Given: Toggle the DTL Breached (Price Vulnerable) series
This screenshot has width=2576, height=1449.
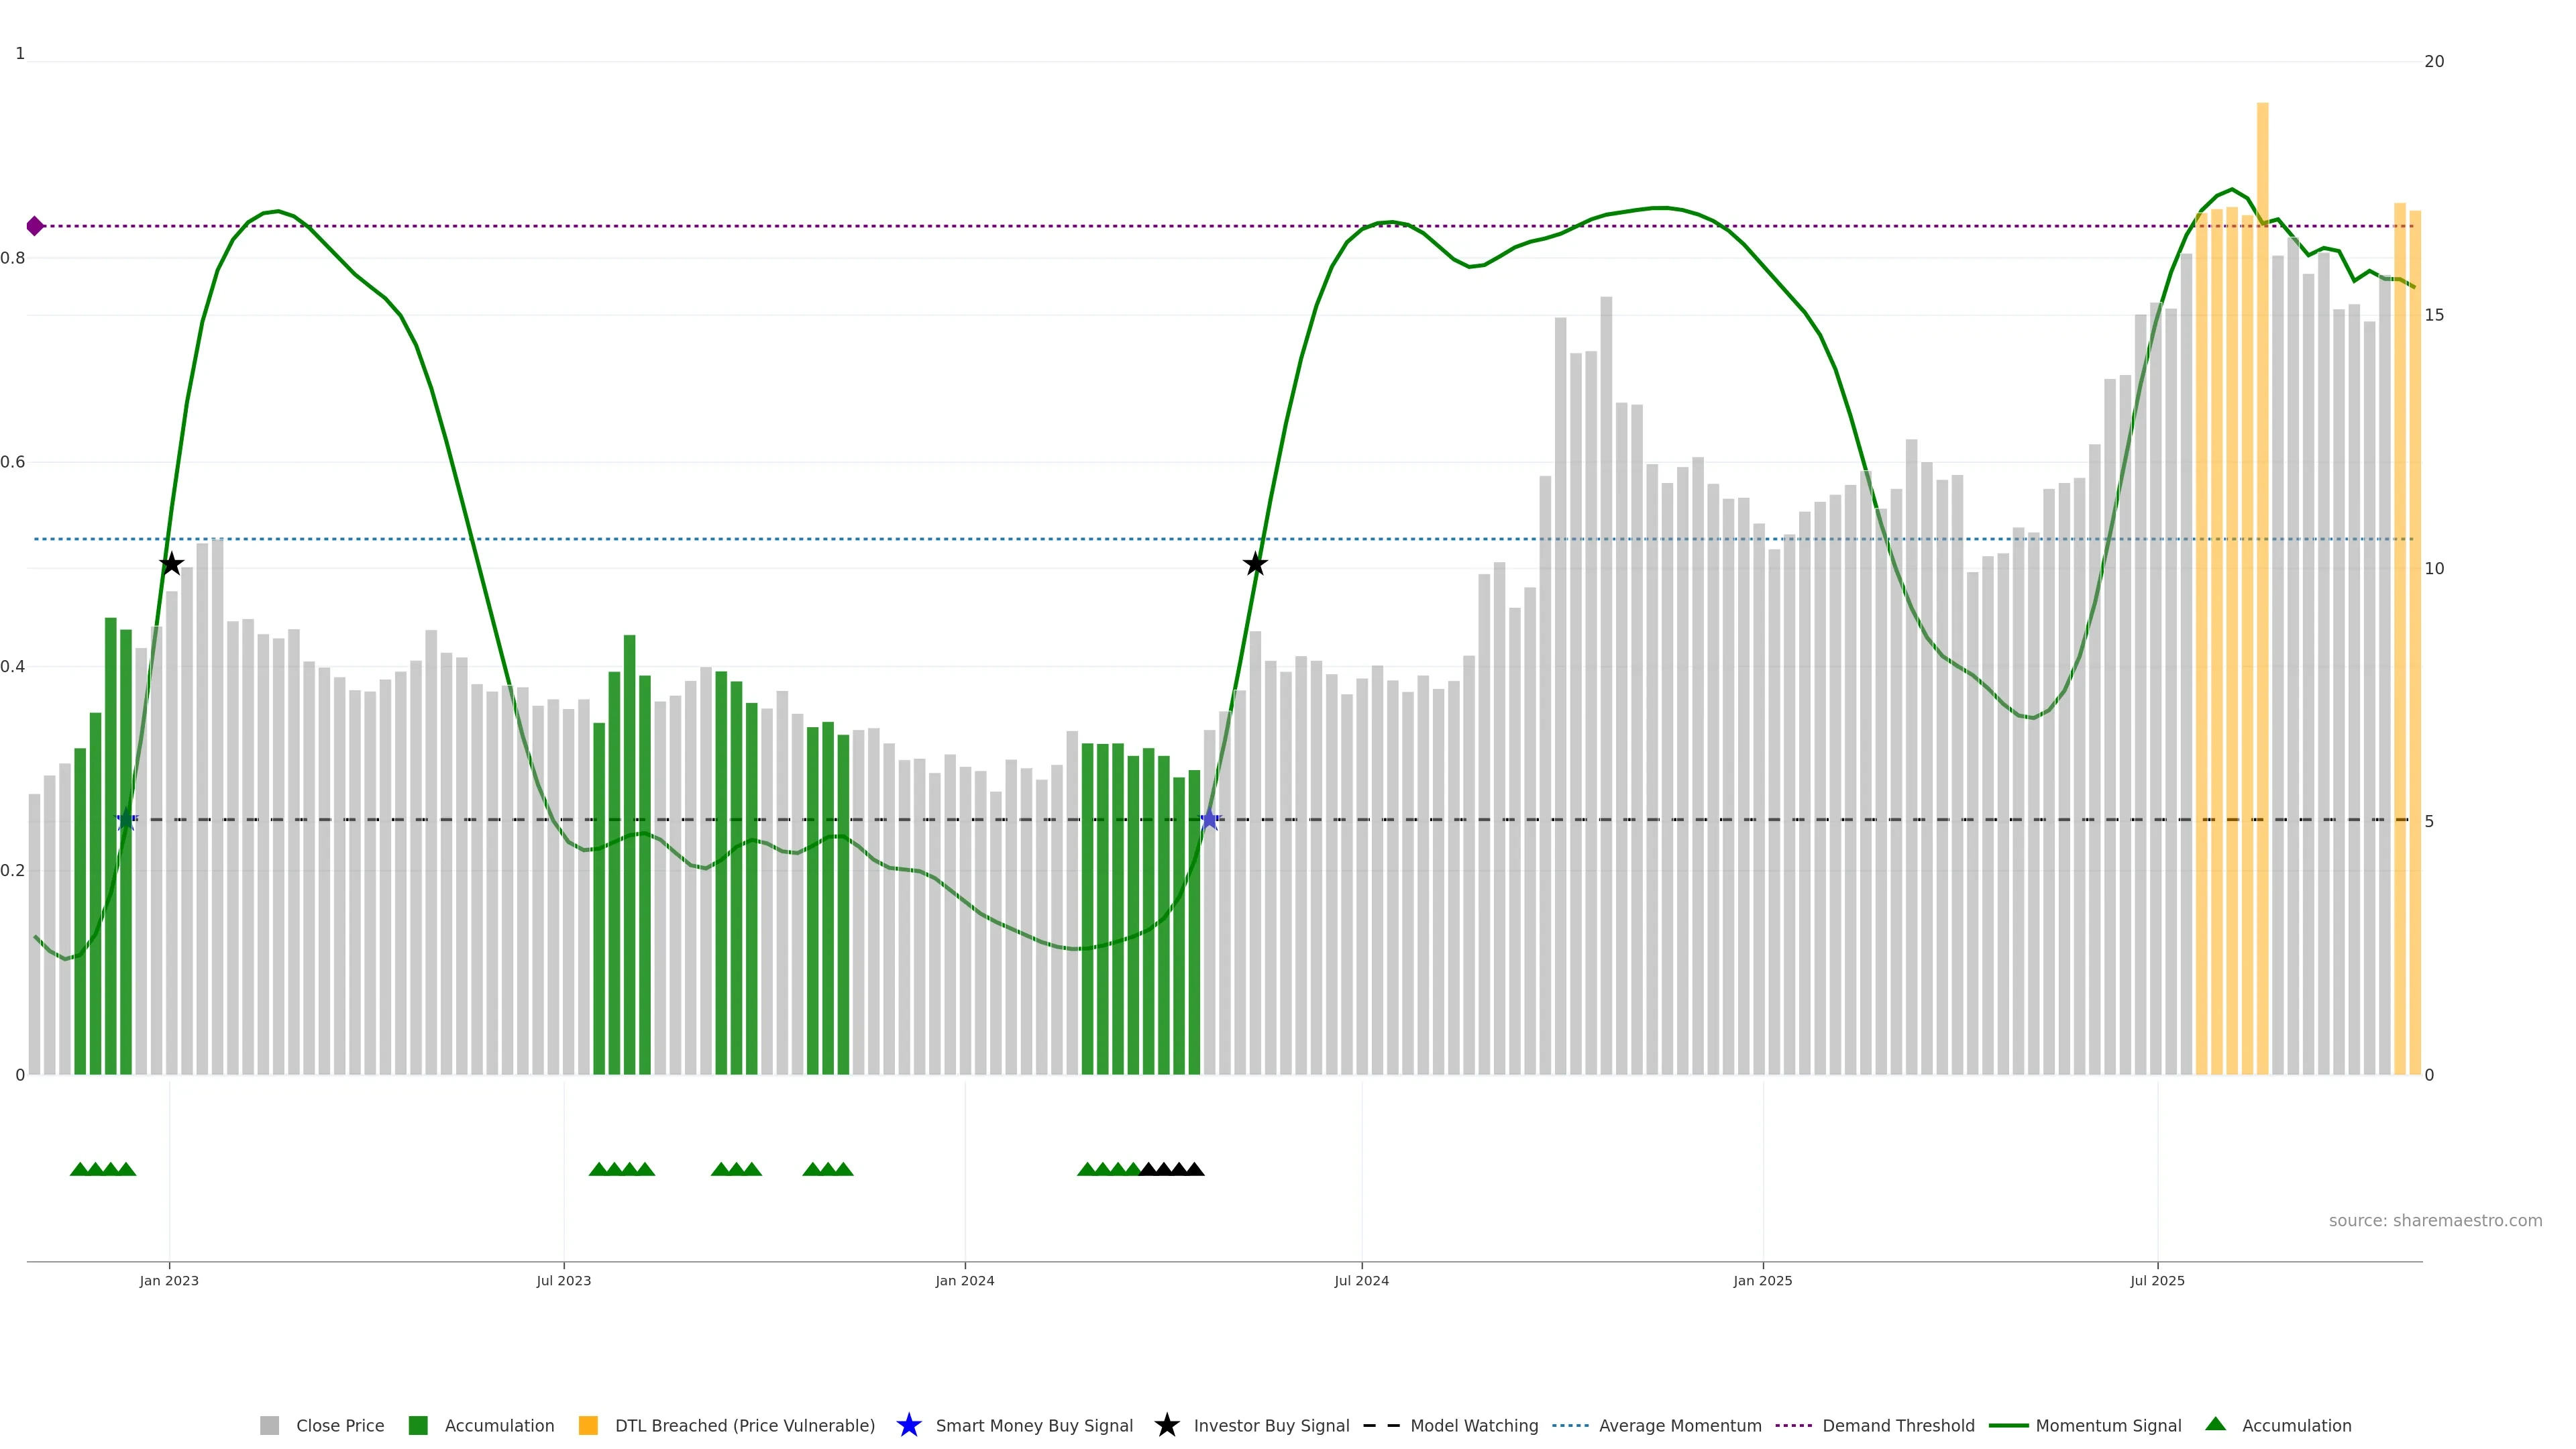Looking at the screenshot, I should [x=744, y=1425].
